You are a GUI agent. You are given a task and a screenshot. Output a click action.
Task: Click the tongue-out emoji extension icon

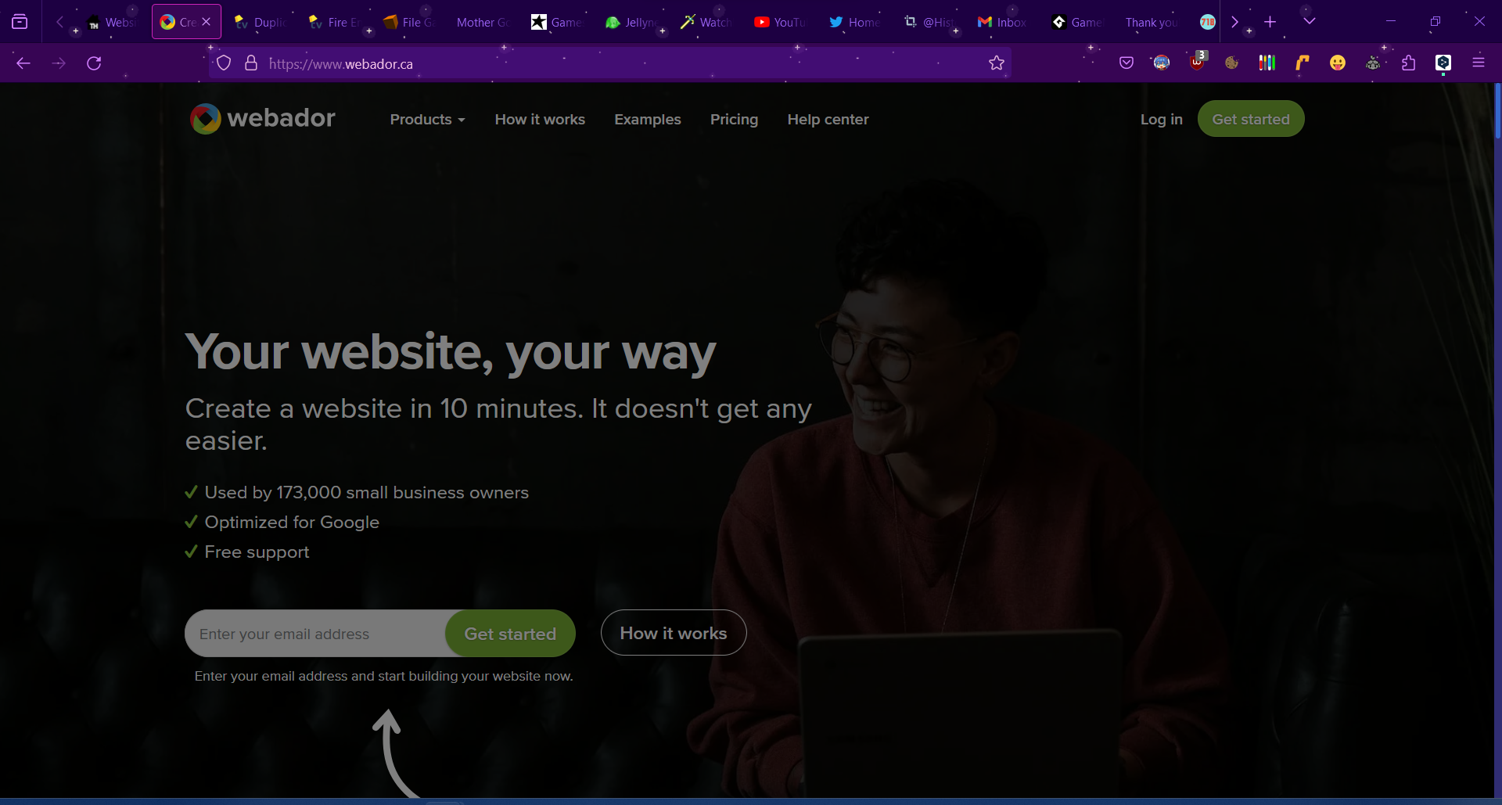[x=1339, y=63]
